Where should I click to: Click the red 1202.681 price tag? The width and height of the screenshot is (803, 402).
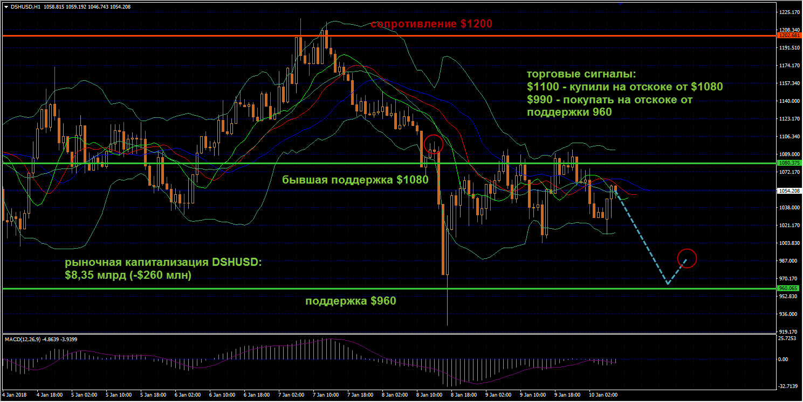789,36
